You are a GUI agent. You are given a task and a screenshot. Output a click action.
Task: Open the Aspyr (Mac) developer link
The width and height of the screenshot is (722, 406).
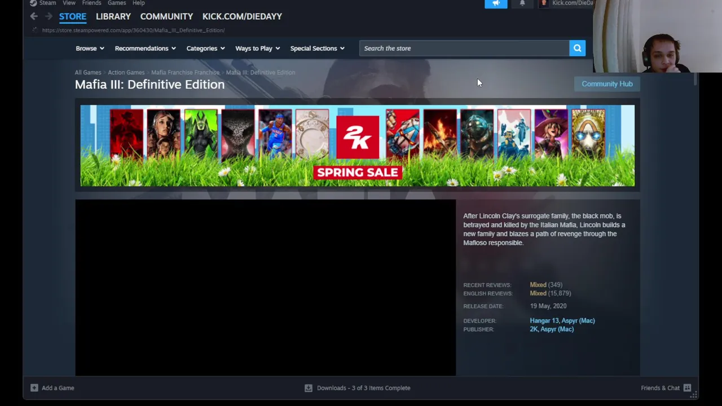pos(578,321)
